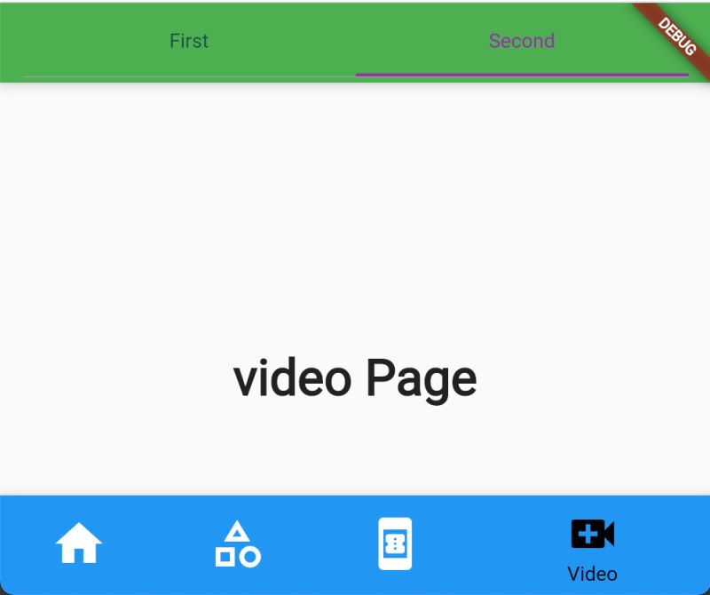Select the phone ticket icon
The width and height of the screenshot is (710, 595).
click(x=395, y=543)
